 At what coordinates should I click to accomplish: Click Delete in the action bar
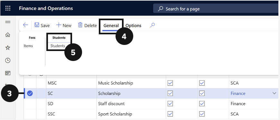pyautogui.click(x=88, y=25)
